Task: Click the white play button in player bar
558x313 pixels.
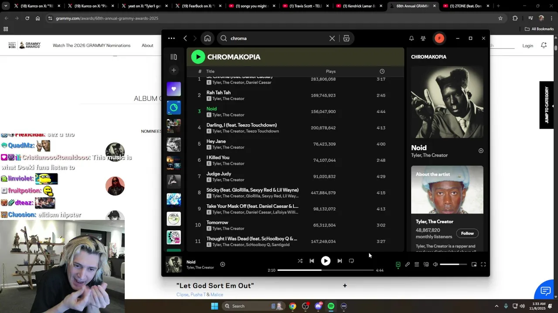Action: [326, 261]
